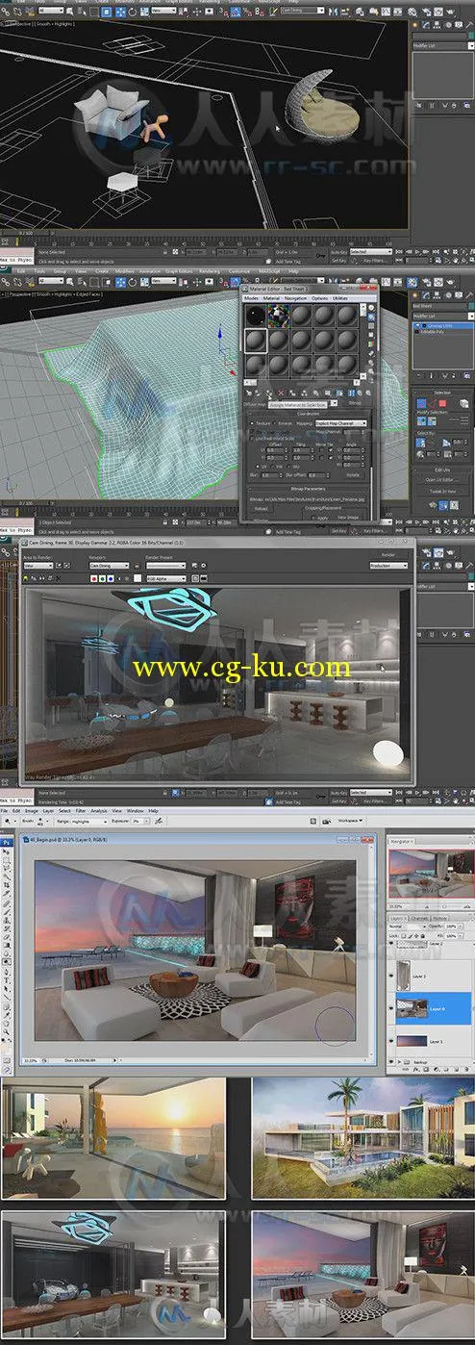475x1345 pixels.
Task: Open the villa exterior with palm trees thumbnail
Action: 363,1139
